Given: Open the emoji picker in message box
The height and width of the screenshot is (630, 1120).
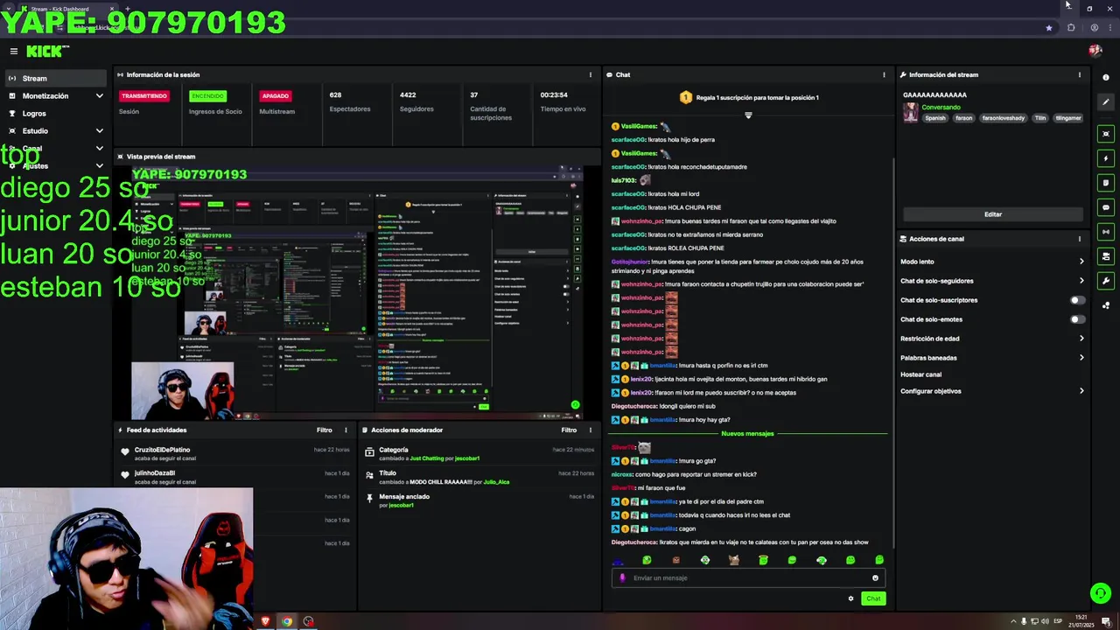Looking at the screenshot, I should [875, 577].
